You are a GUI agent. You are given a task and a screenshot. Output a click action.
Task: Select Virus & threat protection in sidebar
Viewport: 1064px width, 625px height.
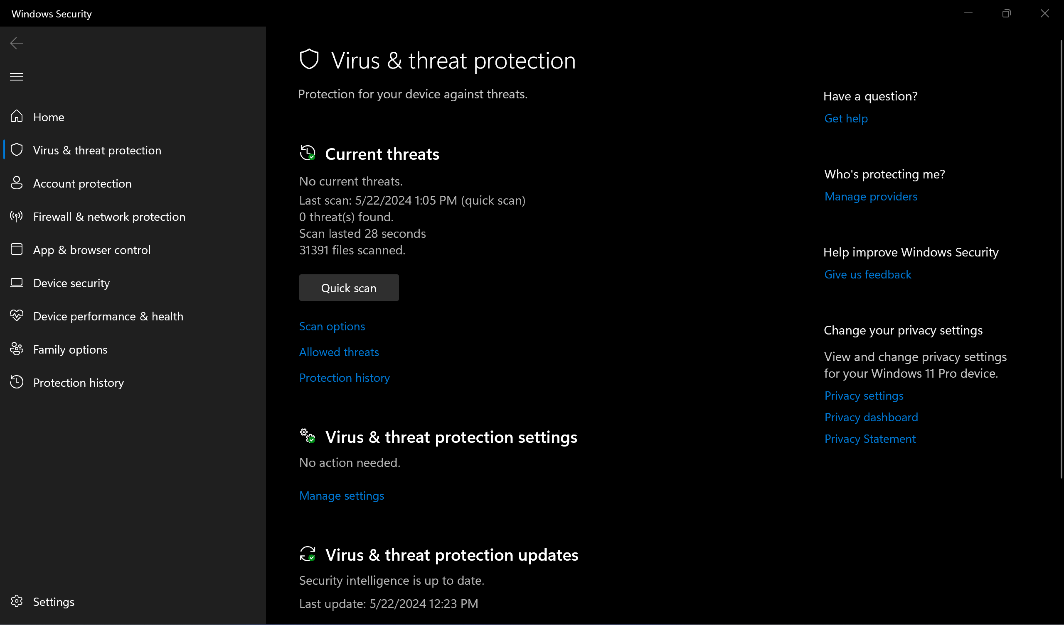click(97, 150)
